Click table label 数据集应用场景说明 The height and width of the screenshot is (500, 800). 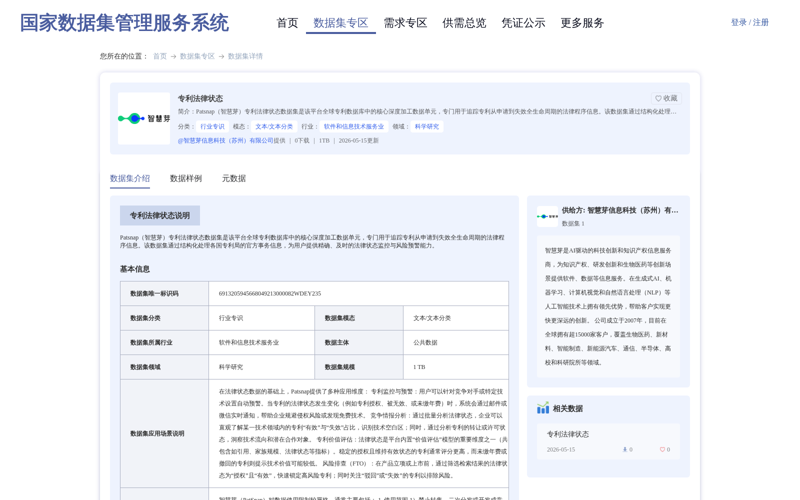coord(157,433)
